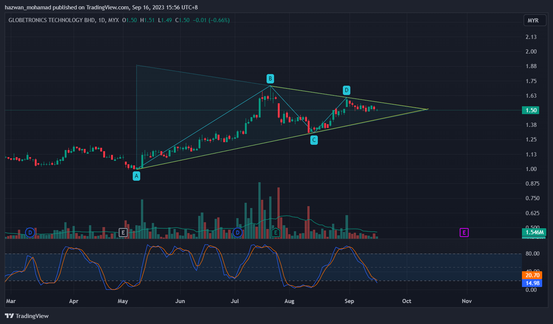Select the pattern point label C
This screenshot has width=553, height=324.
click(x=314, y=140)
